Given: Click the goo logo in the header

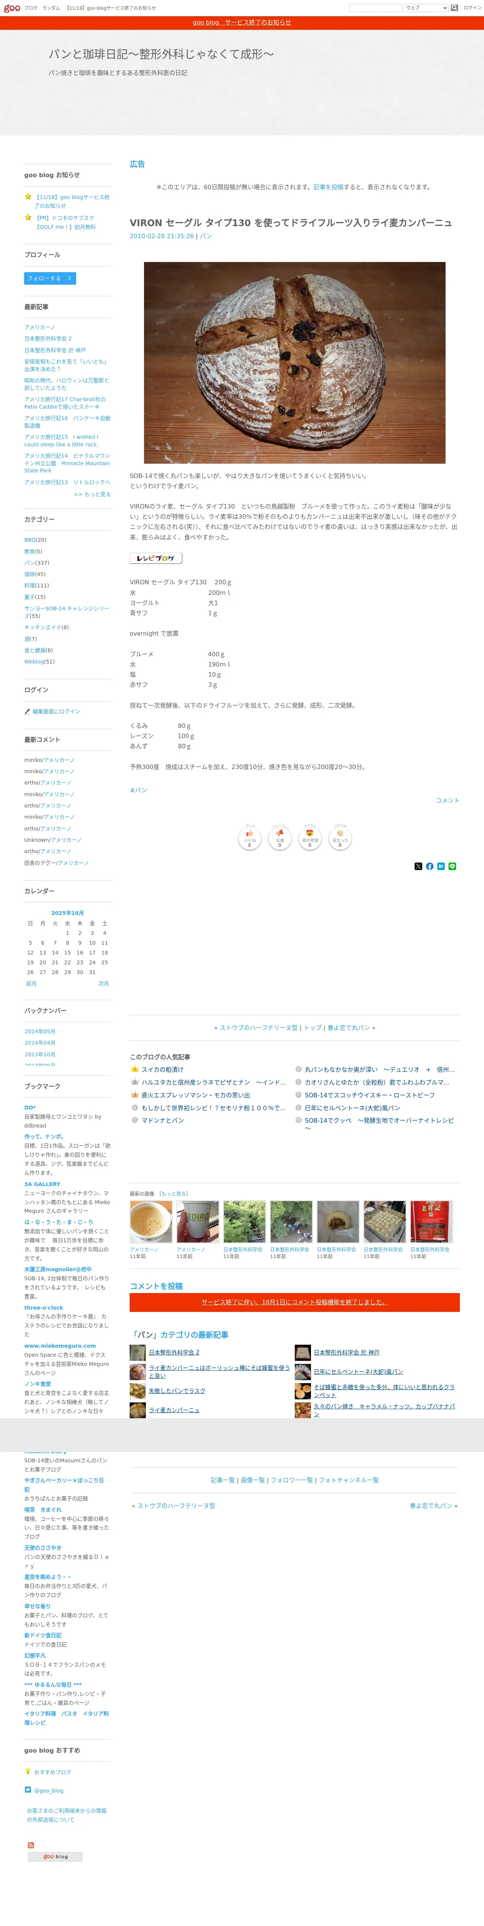Looking at the screenshot, I should [12, 8].
